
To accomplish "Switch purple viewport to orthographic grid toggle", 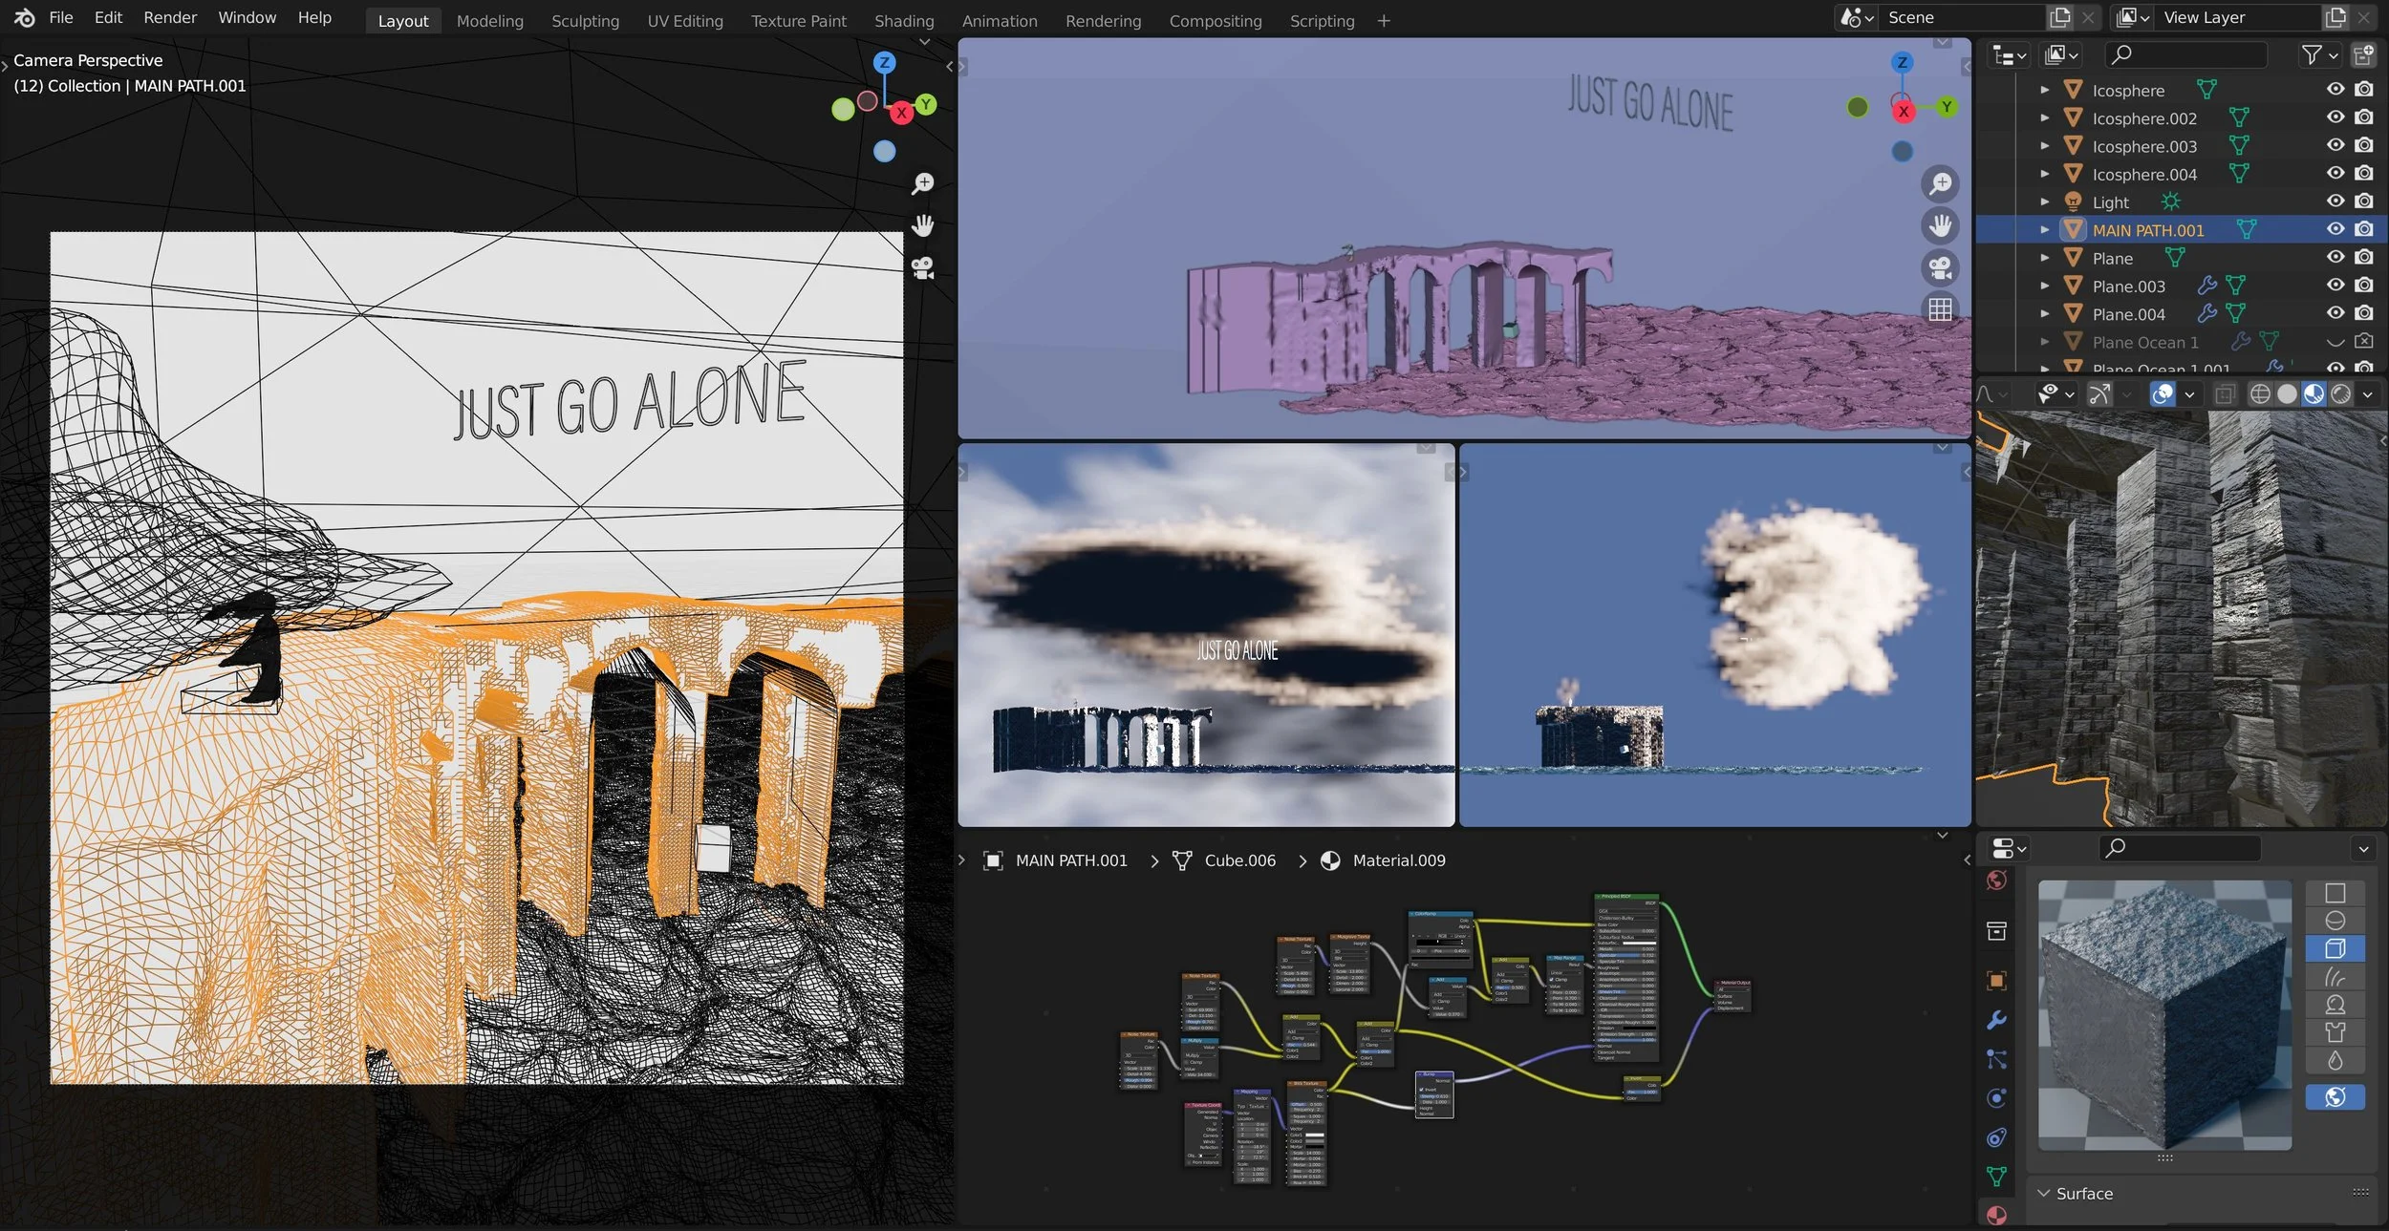I will (1940, 309).
